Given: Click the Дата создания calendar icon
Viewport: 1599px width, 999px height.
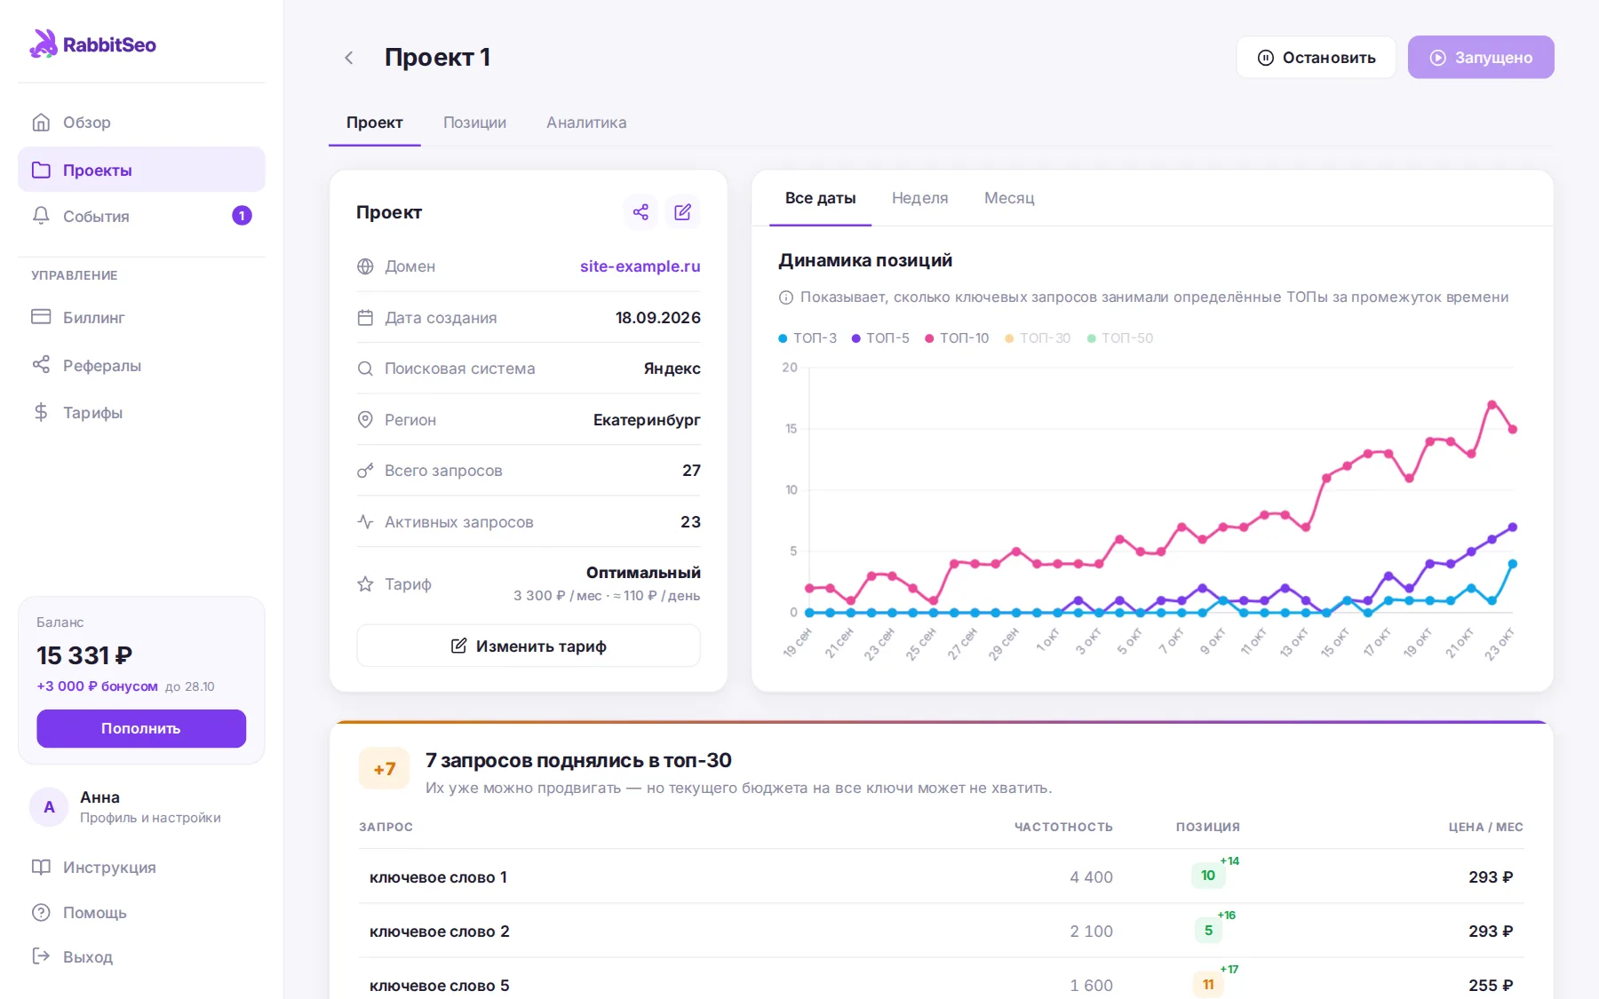Looking at the screenshot, I should [x=365, y=318].
